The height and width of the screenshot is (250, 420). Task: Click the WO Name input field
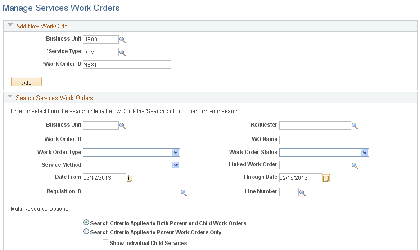pyautogui.click(x=315, y=140)
